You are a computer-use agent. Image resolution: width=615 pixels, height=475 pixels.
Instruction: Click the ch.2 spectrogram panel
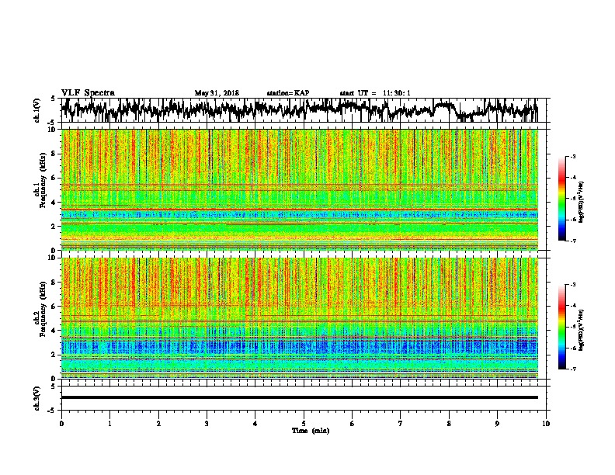coord(300,318)
